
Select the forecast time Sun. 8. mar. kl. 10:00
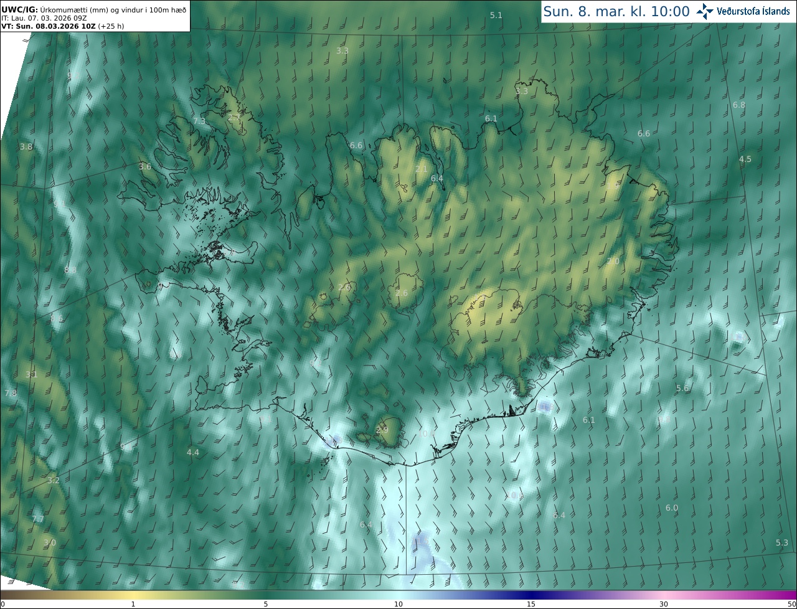pos(616,11)
